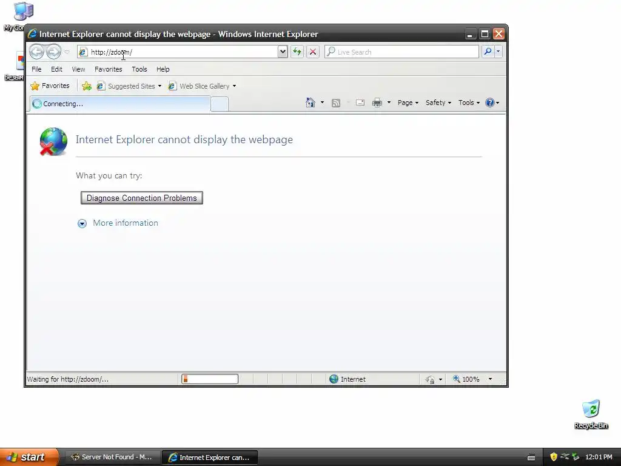The height and width of the screenshot is (466, 621).
Task: Click the Internet Explorer taskbar button
Action: coord(210,458)
